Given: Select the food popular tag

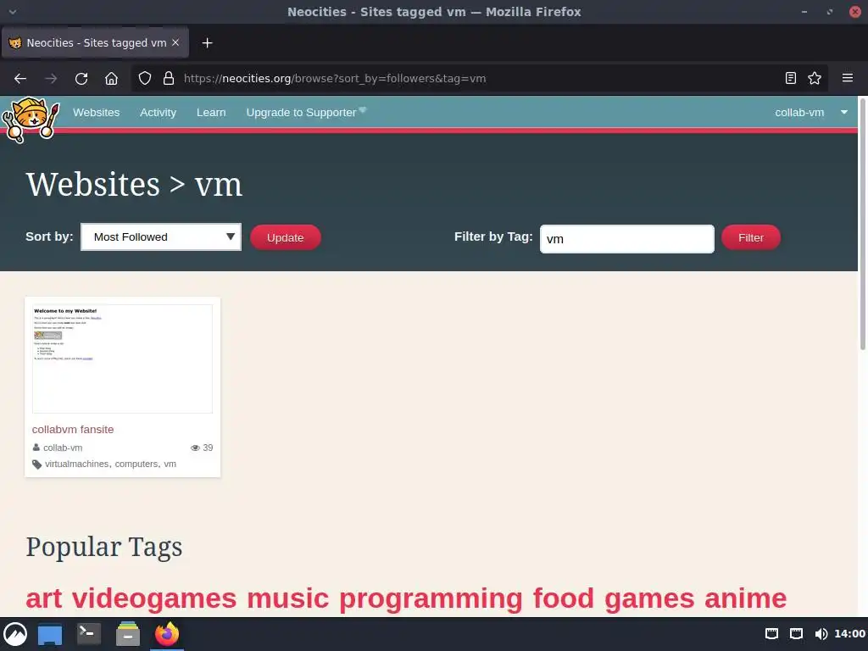Looking at the screenshot, I should (x=564, y=598).
